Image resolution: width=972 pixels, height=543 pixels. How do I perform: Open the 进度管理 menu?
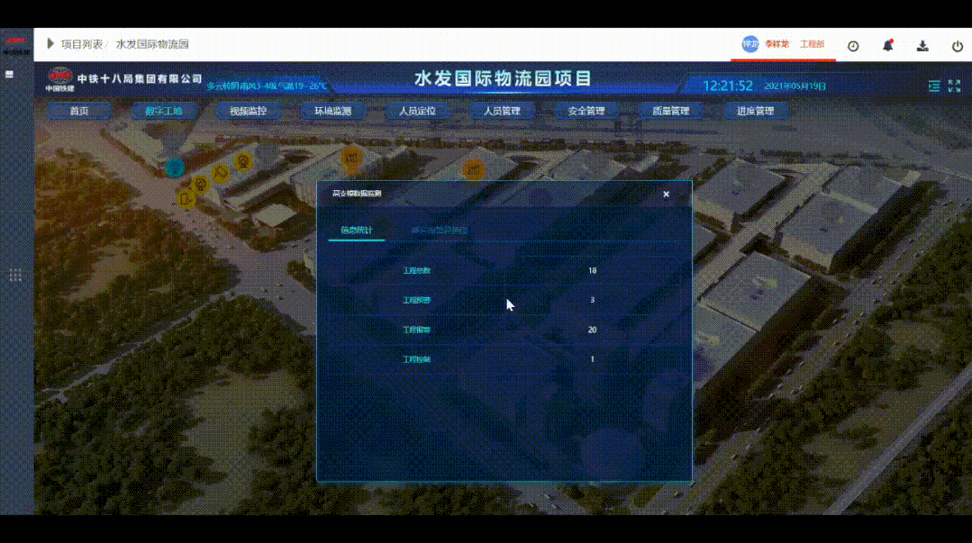(755, 112)
